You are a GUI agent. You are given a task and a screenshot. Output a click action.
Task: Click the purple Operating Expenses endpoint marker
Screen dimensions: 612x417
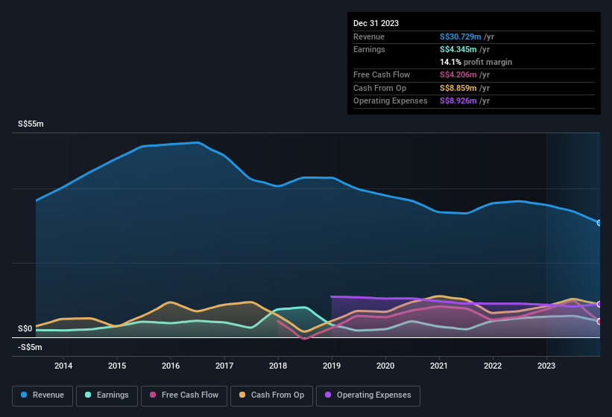(599, 304)
